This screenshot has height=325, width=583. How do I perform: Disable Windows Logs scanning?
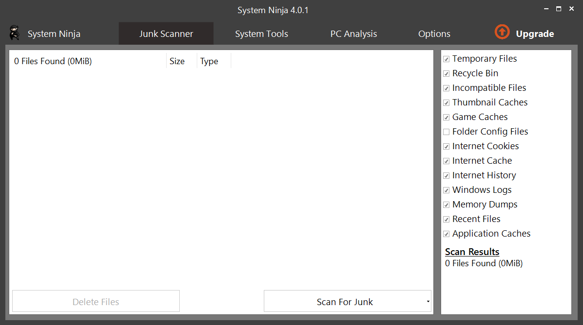pos(446,190)
